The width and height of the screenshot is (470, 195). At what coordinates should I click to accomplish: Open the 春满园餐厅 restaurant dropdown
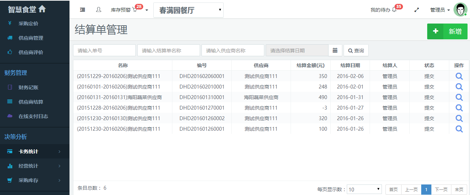point(188,10)
